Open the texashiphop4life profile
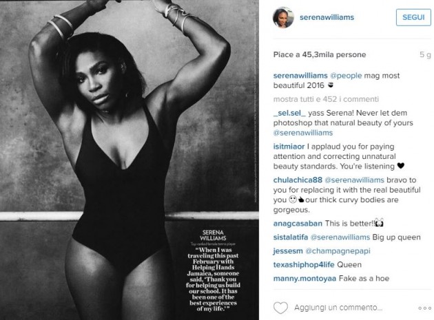Image resolution: width=434 pixels, height=320 pixels. click(304, 264)
